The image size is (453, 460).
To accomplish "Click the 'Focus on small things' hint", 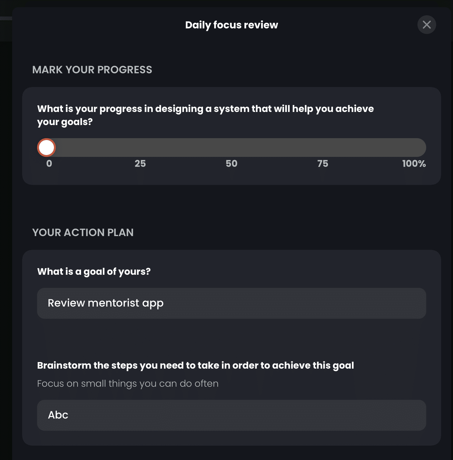I will (128, 384).
